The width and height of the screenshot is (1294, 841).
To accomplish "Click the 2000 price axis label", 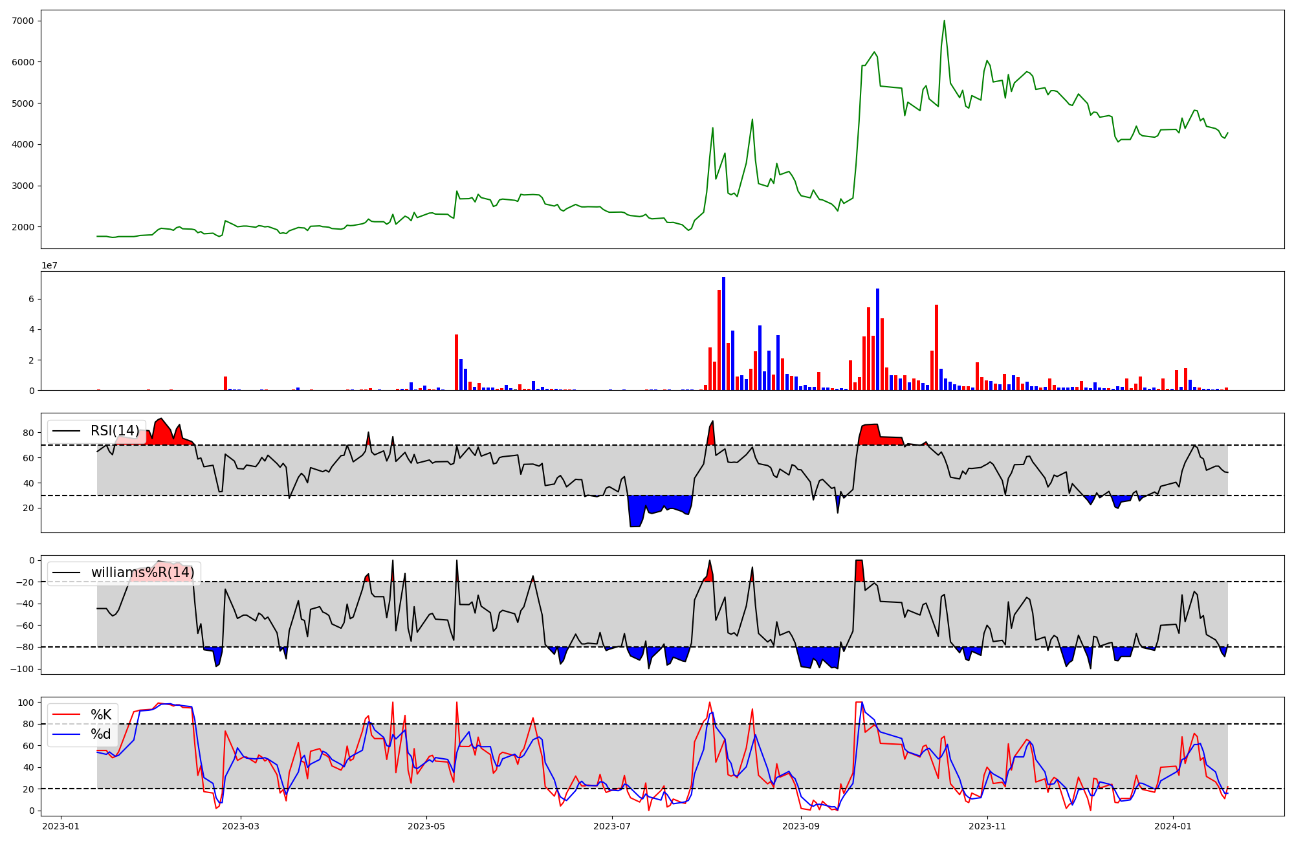I will (23, 227).
